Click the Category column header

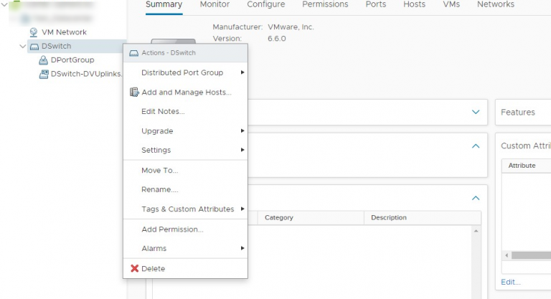click(x=279, y=218)
